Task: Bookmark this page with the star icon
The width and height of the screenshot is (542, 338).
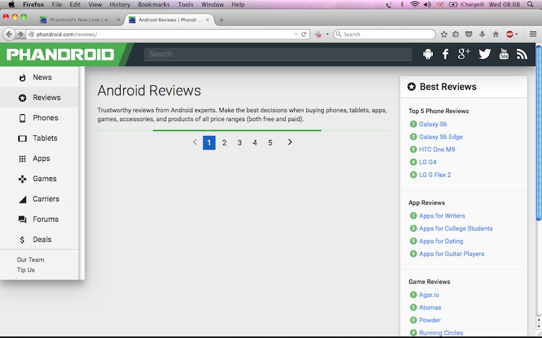Action: [444, 34]
